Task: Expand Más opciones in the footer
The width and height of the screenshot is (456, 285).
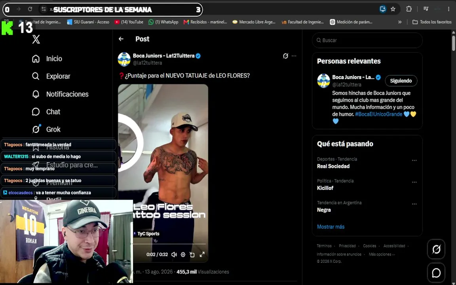Action: (x=382, y=254)
